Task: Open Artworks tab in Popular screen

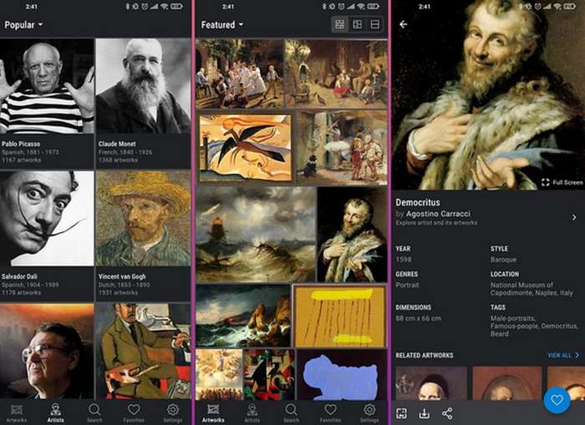Action: click(x=17, y=413)
